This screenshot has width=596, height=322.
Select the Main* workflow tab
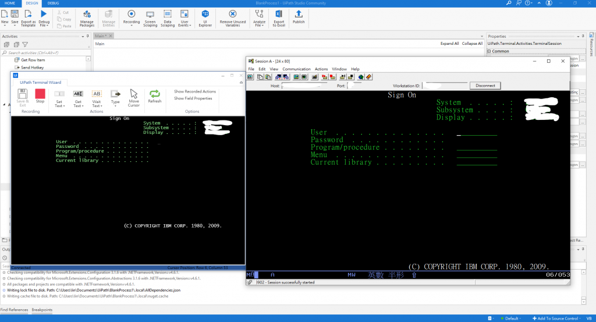(x=101, y=36)
